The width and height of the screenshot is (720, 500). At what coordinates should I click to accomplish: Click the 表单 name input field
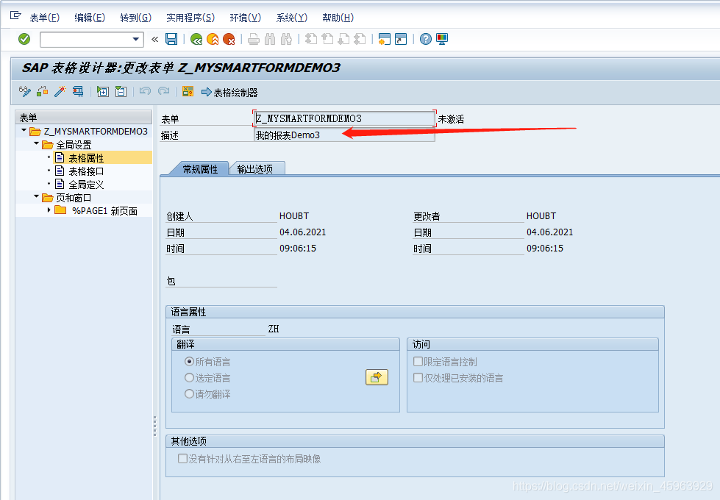click(344, 118)
